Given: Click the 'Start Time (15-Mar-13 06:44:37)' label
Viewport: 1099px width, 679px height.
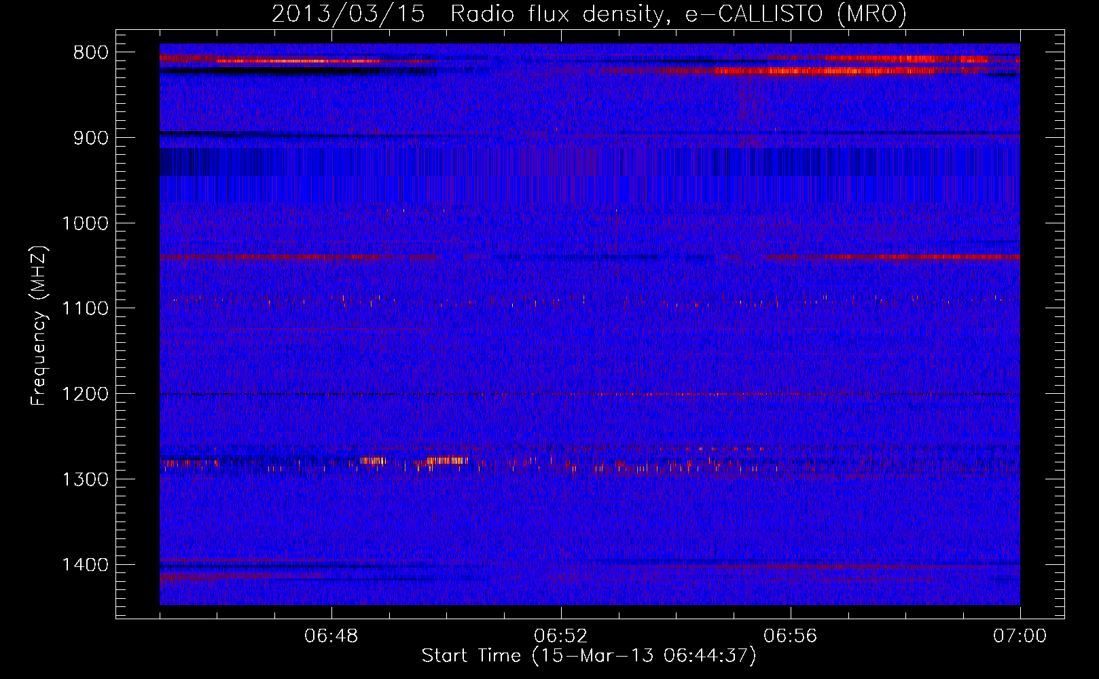Looking at the screenshot, I should point(589,656).
